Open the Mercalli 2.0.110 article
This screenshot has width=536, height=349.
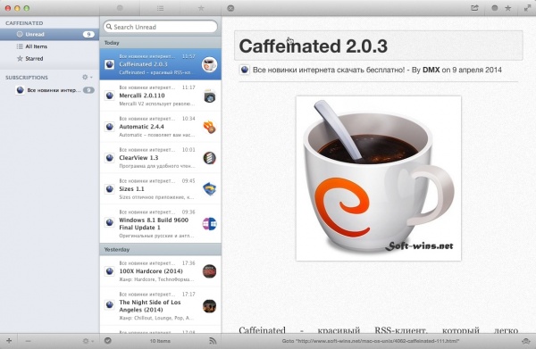[x=160, y=96]
